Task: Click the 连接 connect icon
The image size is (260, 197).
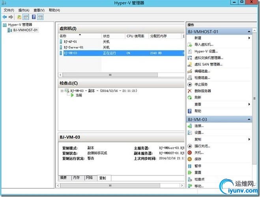Action: point(190,126)
